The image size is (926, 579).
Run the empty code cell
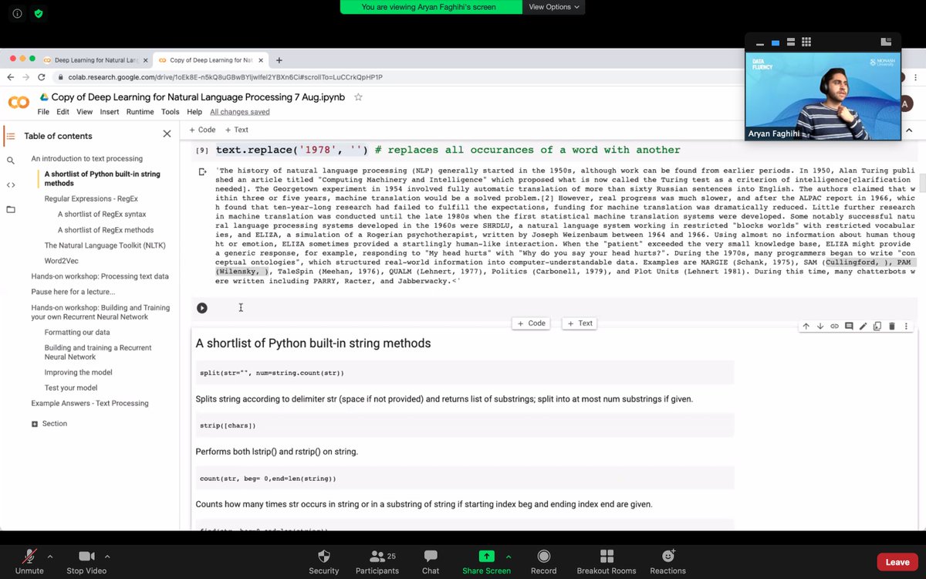pos(201,308)
